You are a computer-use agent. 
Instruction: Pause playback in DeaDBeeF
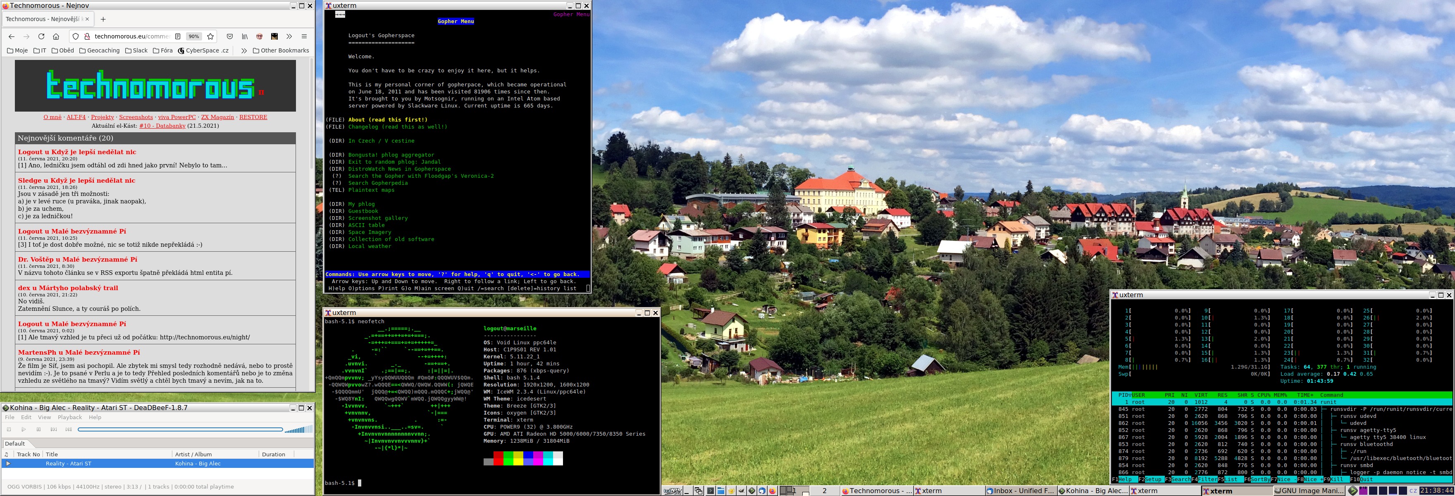click(38, 429)
